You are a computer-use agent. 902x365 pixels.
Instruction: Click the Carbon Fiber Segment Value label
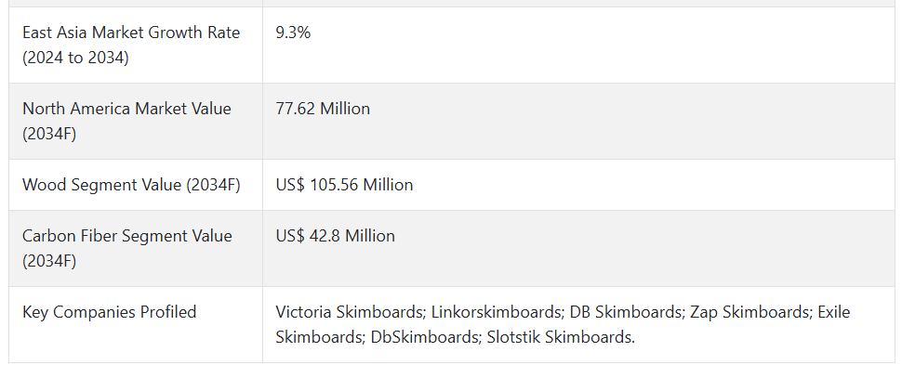click(x=127, y=248)
